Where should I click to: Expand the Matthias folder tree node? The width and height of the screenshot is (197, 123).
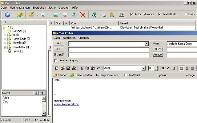pyautogui.click(x=5, y=43)
